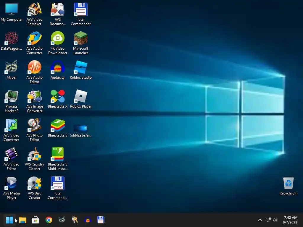The height and width of the screenshot is (227, 303).
Task: Launch Google Chrome from taskbar
Action: click(x=49, y=220)
